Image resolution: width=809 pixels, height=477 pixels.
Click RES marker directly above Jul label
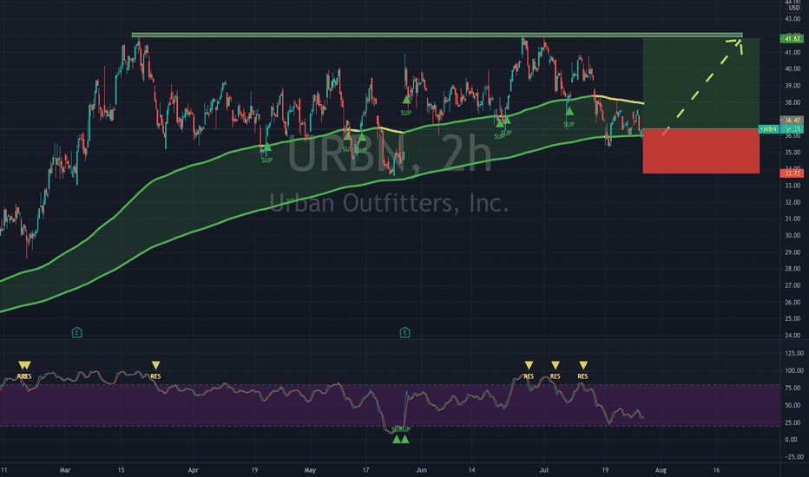[x=556, y=366]
